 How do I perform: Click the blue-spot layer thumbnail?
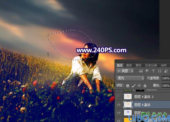[128, 112]
